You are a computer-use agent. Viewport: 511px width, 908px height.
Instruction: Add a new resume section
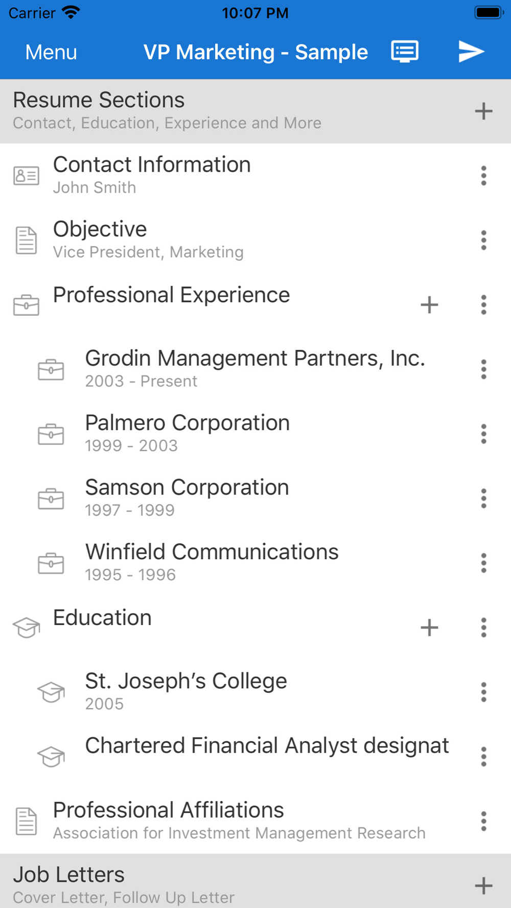(x=483, y=111)
